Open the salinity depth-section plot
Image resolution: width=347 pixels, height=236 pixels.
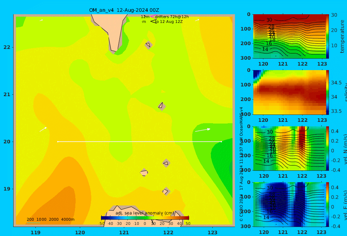289,92
